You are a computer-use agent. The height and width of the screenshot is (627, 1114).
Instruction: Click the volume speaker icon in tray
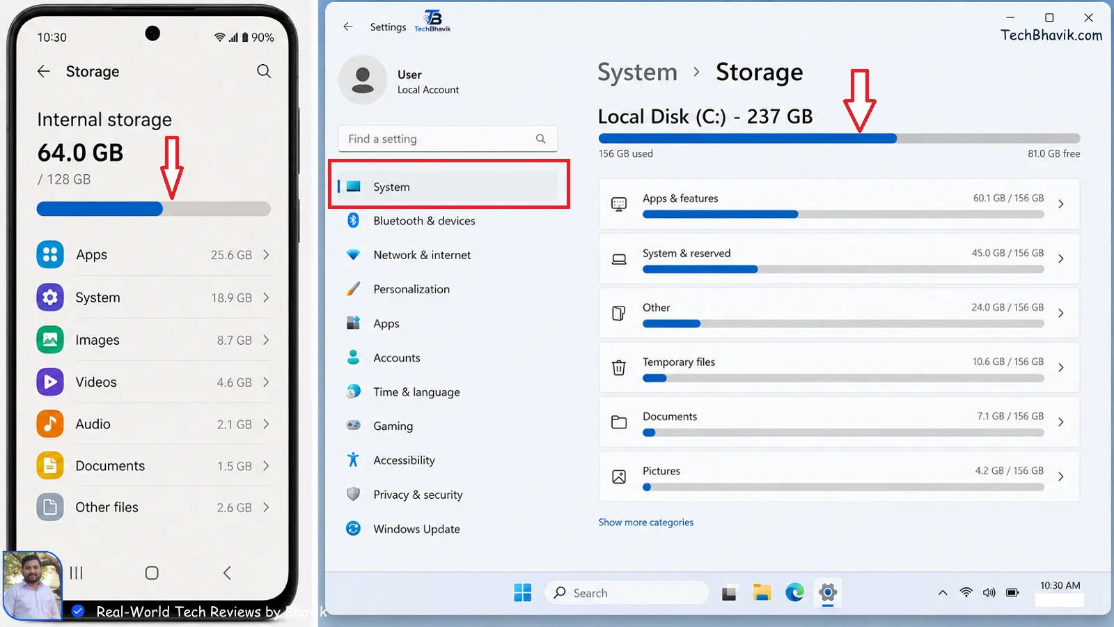[989, 593]
